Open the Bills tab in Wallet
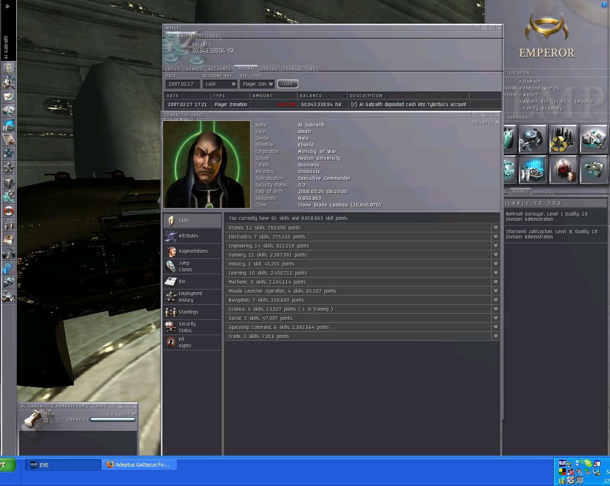 pos(174,69)
